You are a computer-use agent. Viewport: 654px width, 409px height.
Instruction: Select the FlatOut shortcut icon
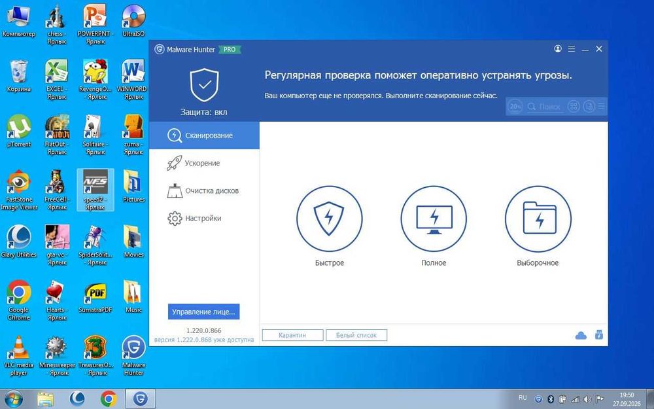pyautogui.click(x=56, y=134)
